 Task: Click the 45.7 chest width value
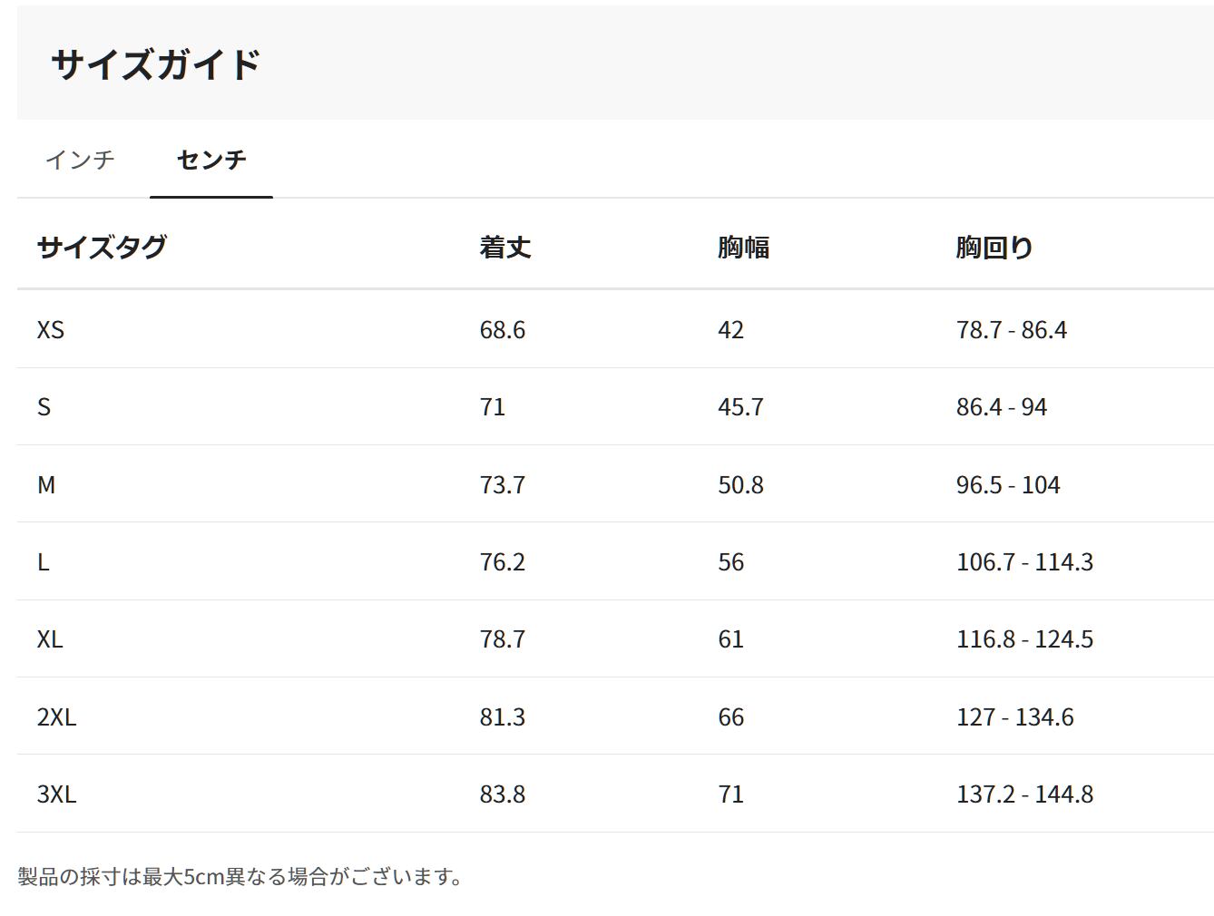740,407
